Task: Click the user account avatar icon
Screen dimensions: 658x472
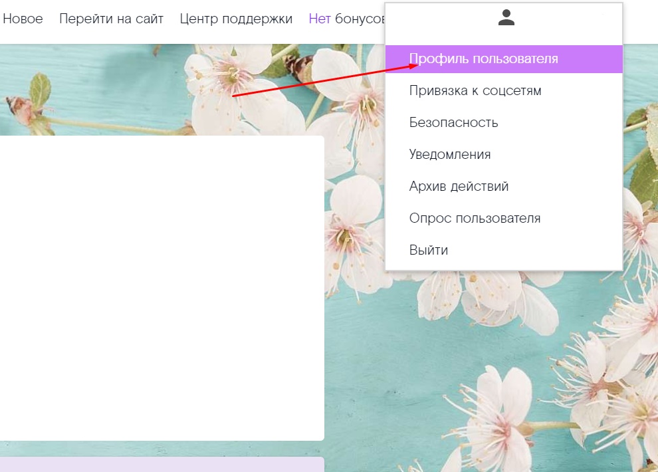Action: click(x=506, y=18)
